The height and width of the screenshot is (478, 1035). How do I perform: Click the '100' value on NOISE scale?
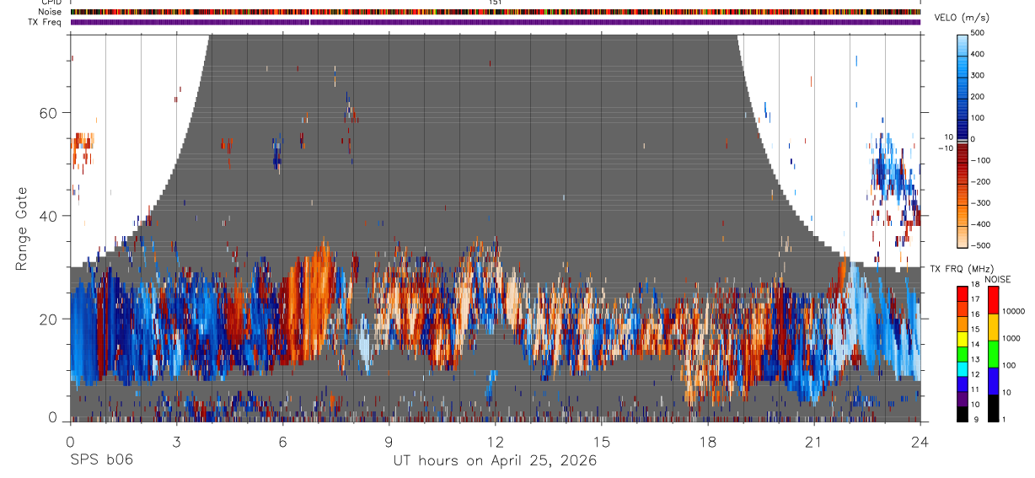[1010, 365]
